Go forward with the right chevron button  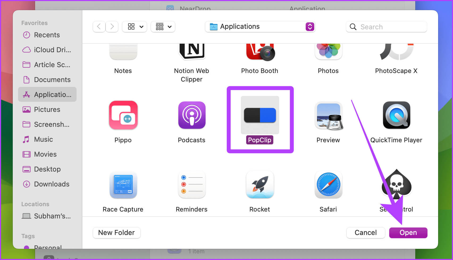tap(112, 27)
